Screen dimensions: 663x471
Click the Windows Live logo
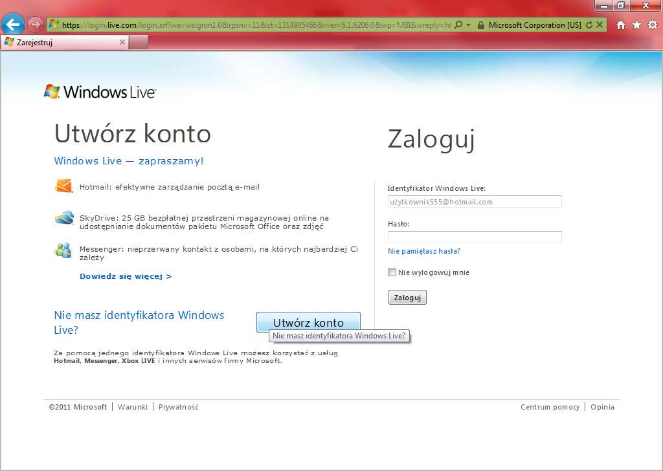coord(100,92)
